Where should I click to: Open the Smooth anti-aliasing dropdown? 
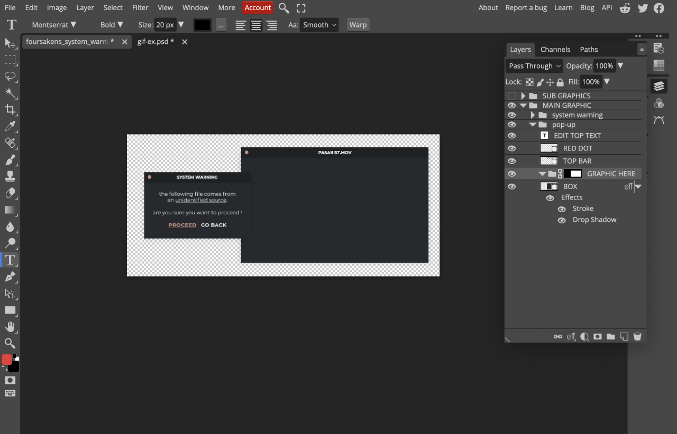[319, 25]
